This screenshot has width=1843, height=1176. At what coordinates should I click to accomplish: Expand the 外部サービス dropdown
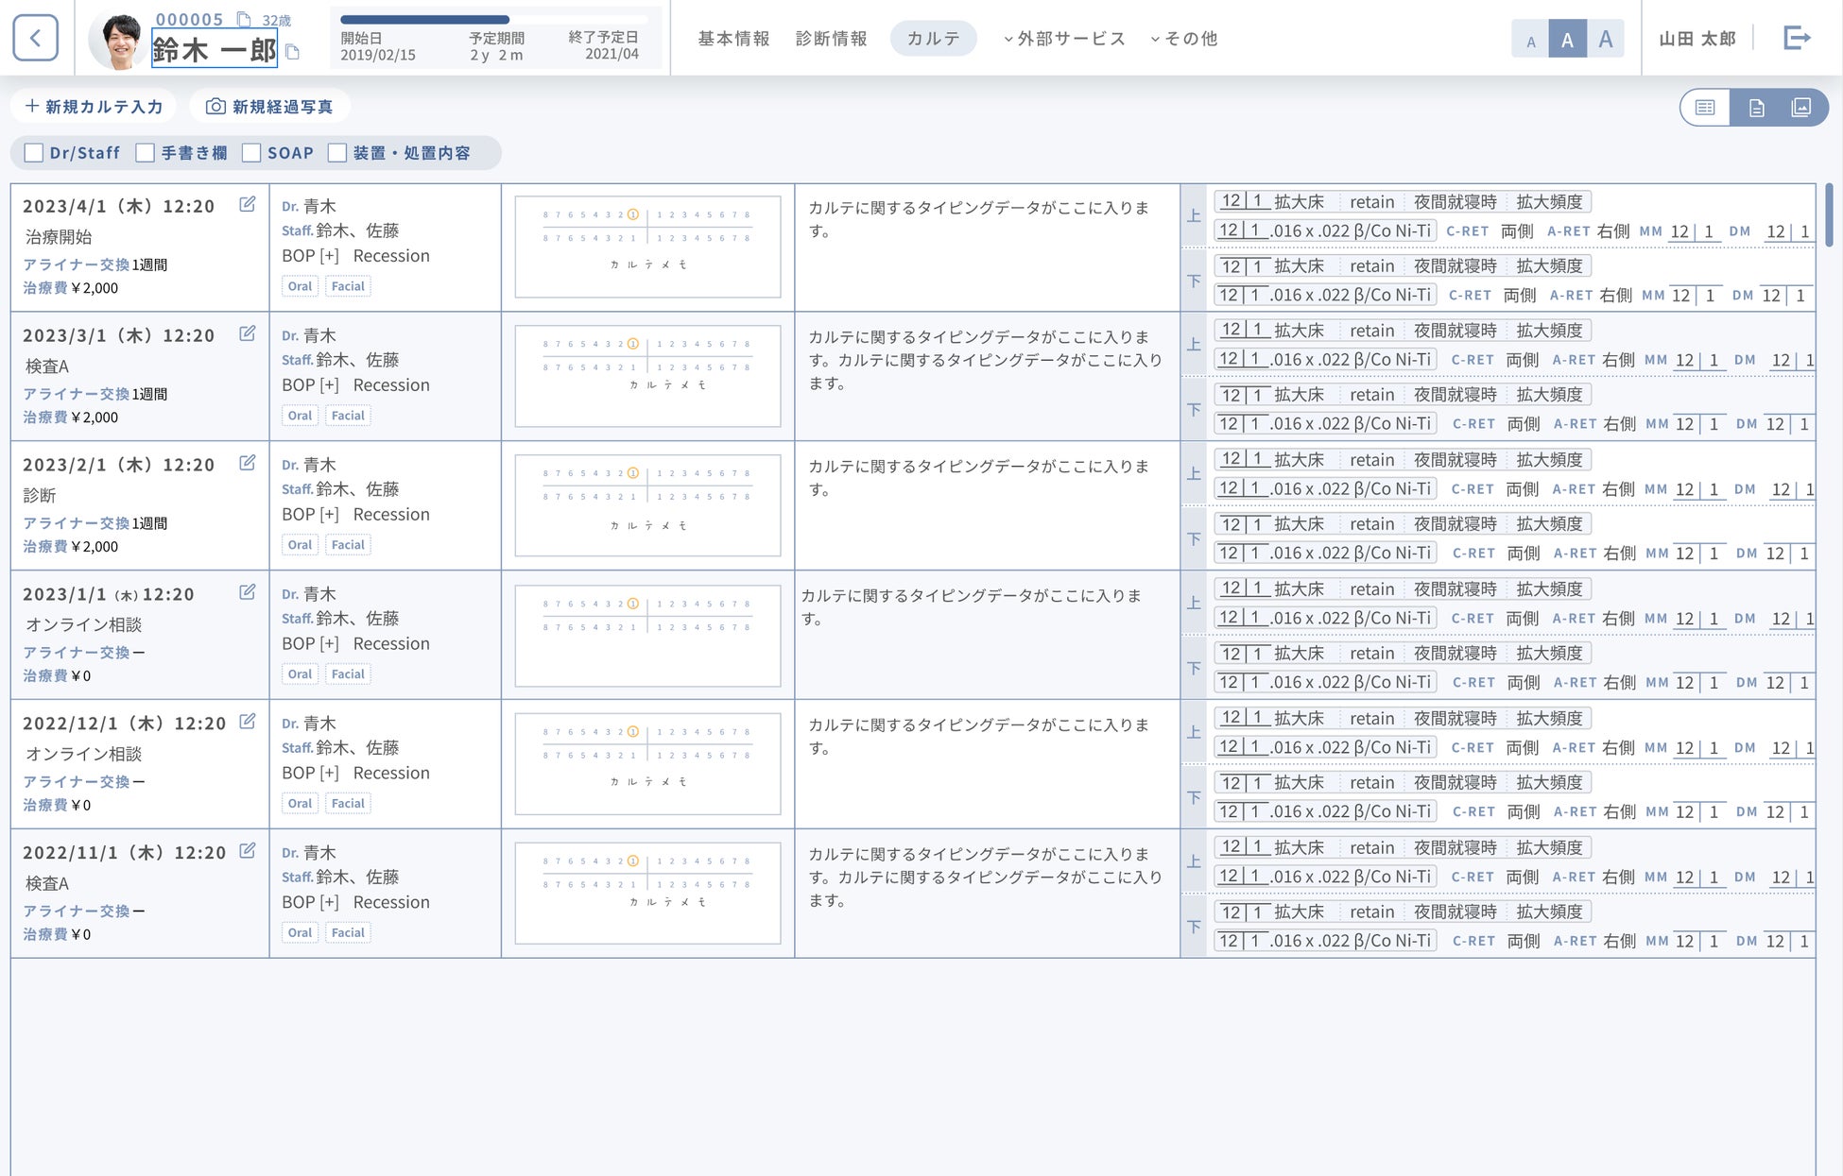coord(1064,39)
